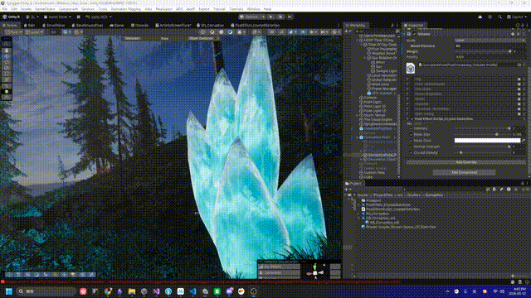Open the Layout dropdown

pyautogui.click(x=517, y=17)
